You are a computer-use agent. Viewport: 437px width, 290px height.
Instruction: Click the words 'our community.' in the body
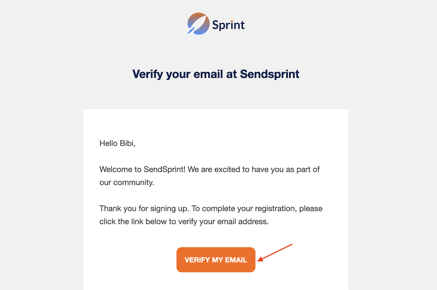(x=127, y=182)
